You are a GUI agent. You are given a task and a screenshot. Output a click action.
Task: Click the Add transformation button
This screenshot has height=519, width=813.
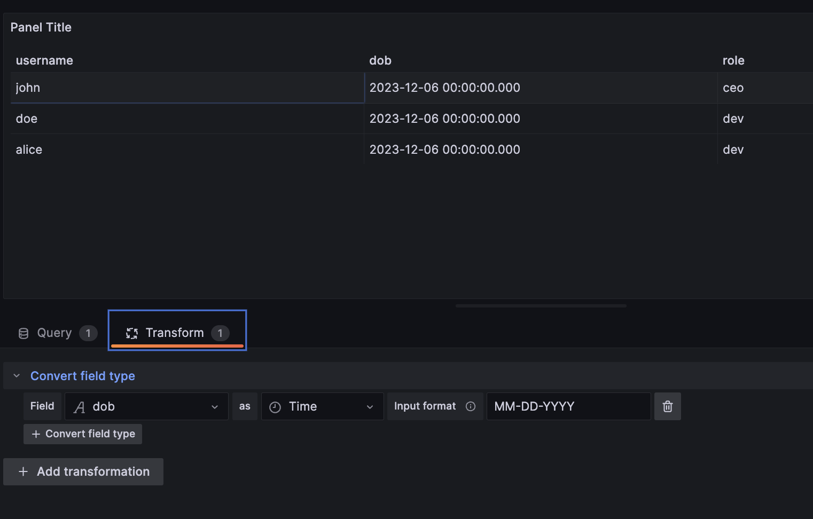point(83,471)
